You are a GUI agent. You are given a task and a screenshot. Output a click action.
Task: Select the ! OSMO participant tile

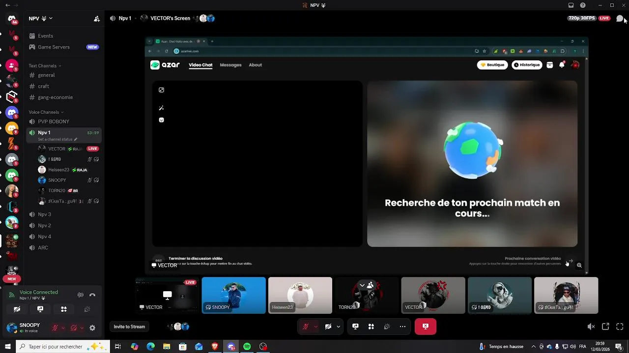(x=500, y=295)
